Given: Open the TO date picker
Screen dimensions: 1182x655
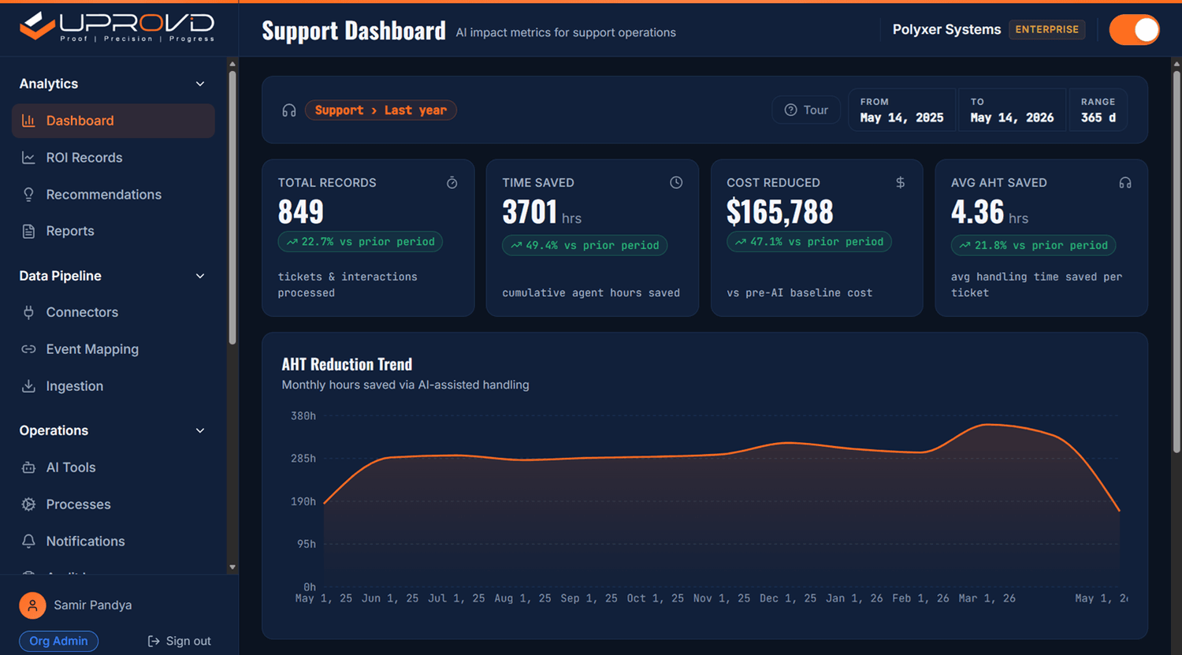Looking at the screenshot, I should click(1013, 110).
